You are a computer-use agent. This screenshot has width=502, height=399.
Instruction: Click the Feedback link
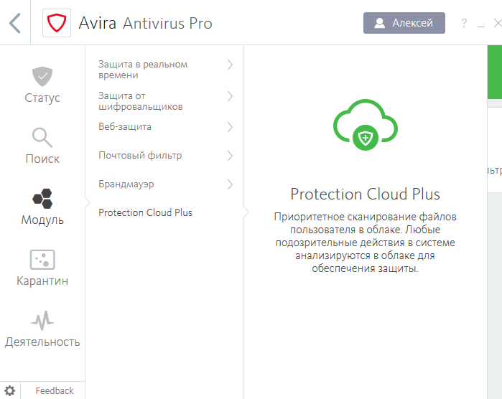55,390
